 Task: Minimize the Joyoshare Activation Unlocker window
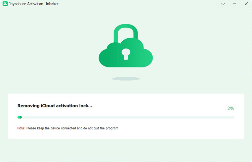point(235,4)
